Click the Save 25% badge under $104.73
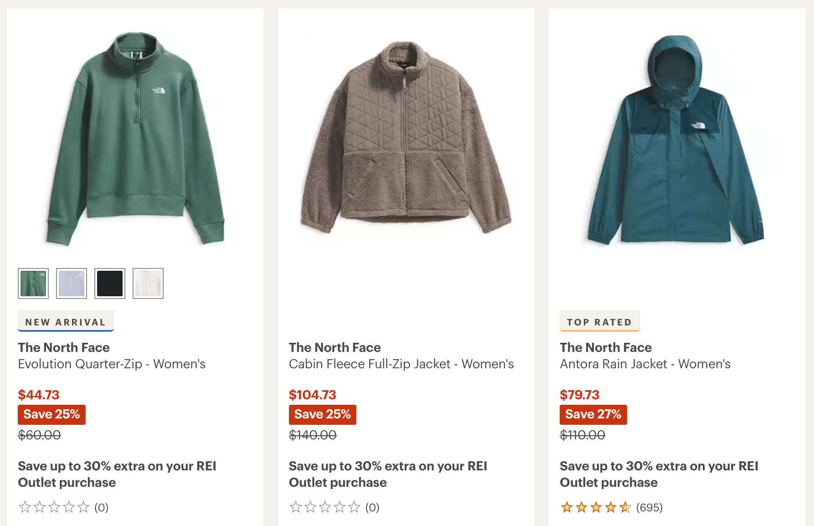This screenshot has height=526, width=814. coord(322,414)
